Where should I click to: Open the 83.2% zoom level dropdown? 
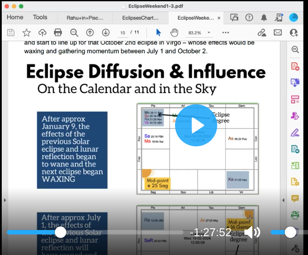tap(209, 33)
